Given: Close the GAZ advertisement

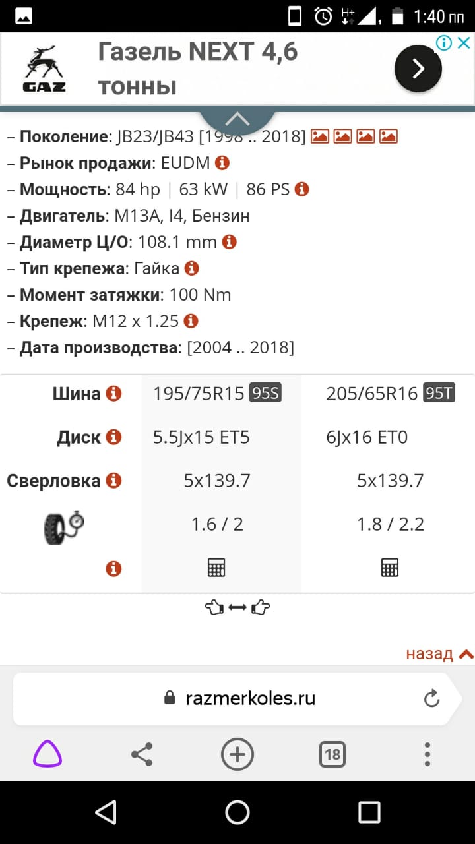Looking at the screenshot, I should coord(464,44).
